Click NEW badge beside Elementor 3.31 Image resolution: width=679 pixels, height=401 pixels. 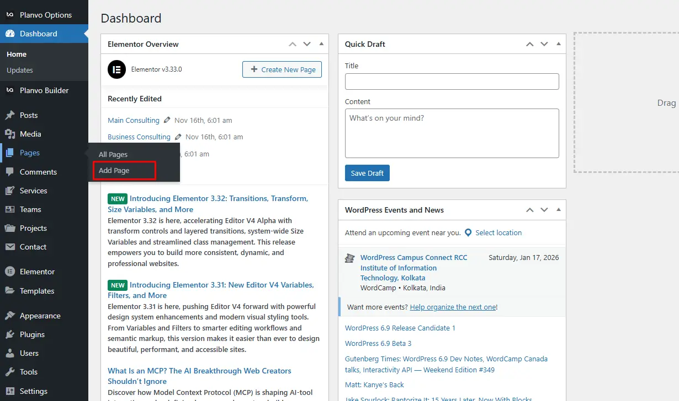[x=118, y=285]
